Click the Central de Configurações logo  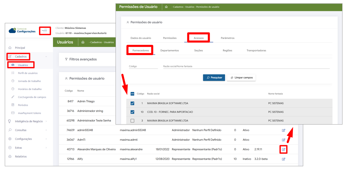[22, 31]
